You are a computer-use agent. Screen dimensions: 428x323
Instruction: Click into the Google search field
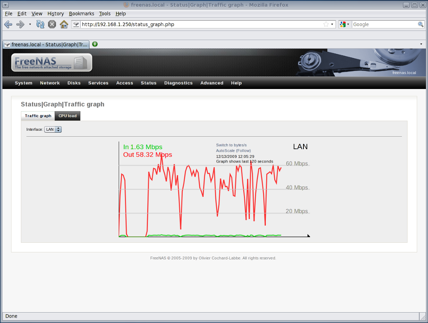[x=385, y=24]
